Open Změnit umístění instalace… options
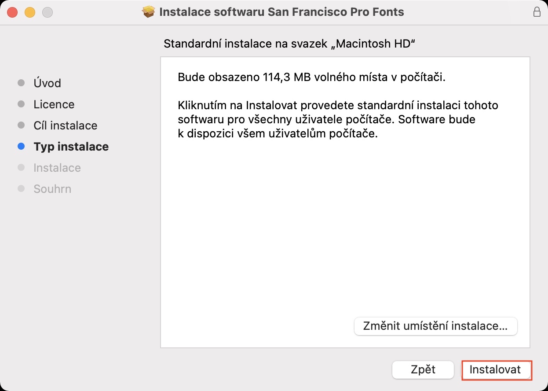The height and width of the screenshot is (391, 548). tap(435, 326)
